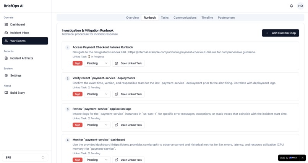Go to Settings in sidebar
Image resolution: width=308 pixels, height=163 pixels.
click(x=25, y=75)
